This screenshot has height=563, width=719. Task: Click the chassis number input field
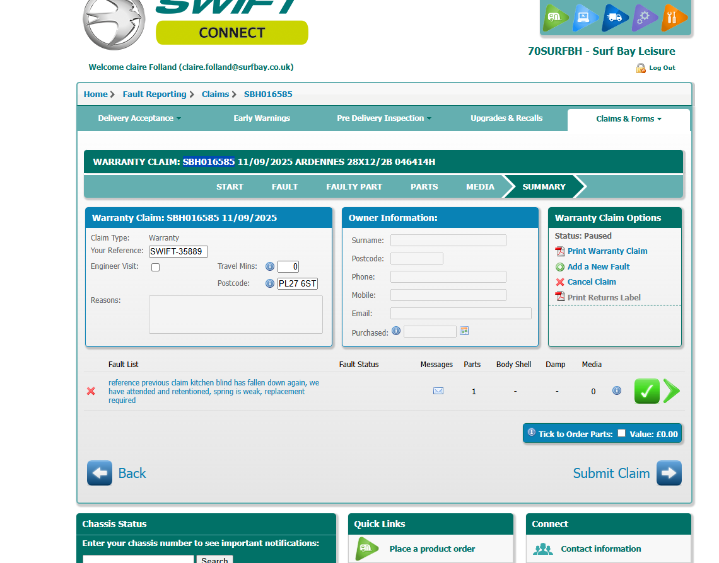click(x=139, y=559)
